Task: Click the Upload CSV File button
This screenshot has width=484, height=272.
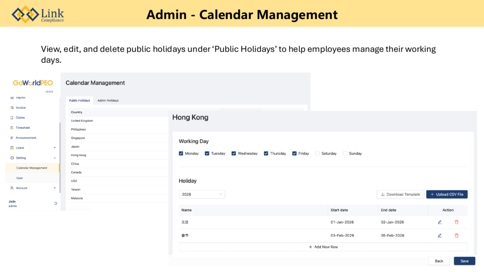Action: pos(447,194)
